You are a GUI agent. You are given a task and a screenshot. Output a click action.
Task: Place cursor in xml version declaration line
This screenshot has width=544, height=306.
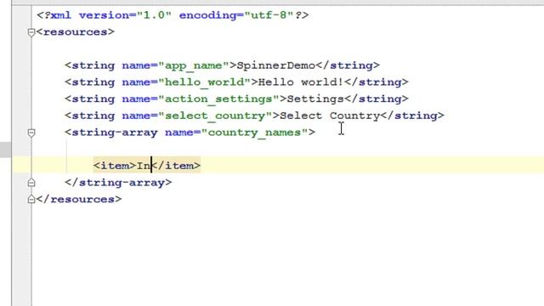click(x=173, y=15)
